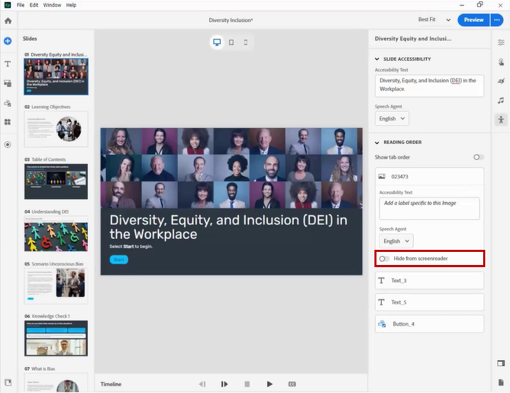The height and width of the screenshot is (393, 510).
Task: Open the Add Widgets grid icon
Action: [8, 122]
